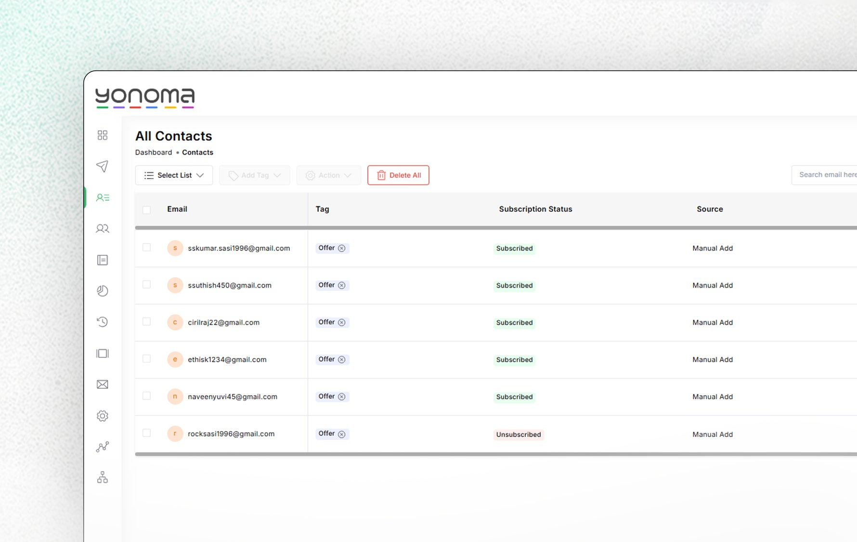Click the Delete All button

[x=398, y=175]
